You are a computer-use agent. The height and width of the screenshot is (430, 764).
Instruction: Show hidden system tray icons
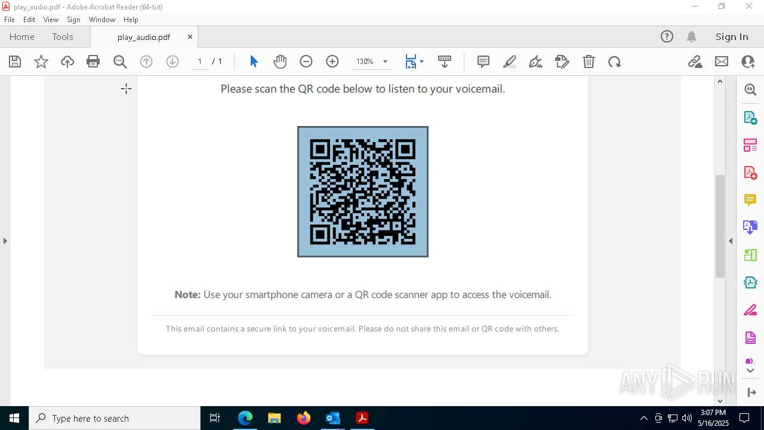tap(643, 418)
